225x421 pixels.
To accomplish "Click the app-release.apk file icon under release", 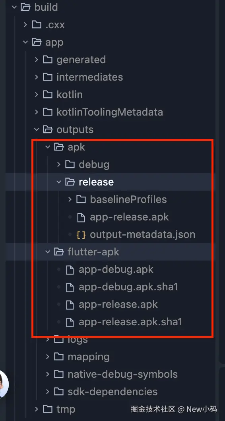I will tap(81, 217).
